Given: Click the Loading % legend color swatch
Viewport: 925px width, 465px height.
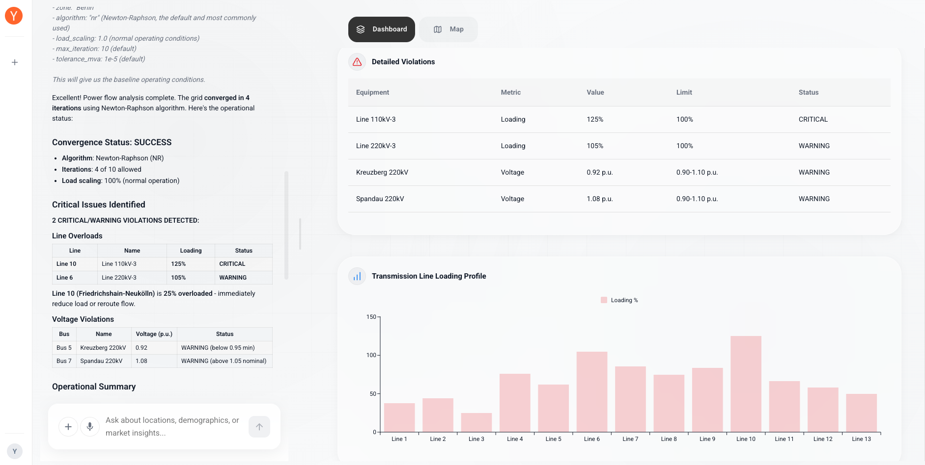Looking at the screenshot, I should [x=604, y=300].
